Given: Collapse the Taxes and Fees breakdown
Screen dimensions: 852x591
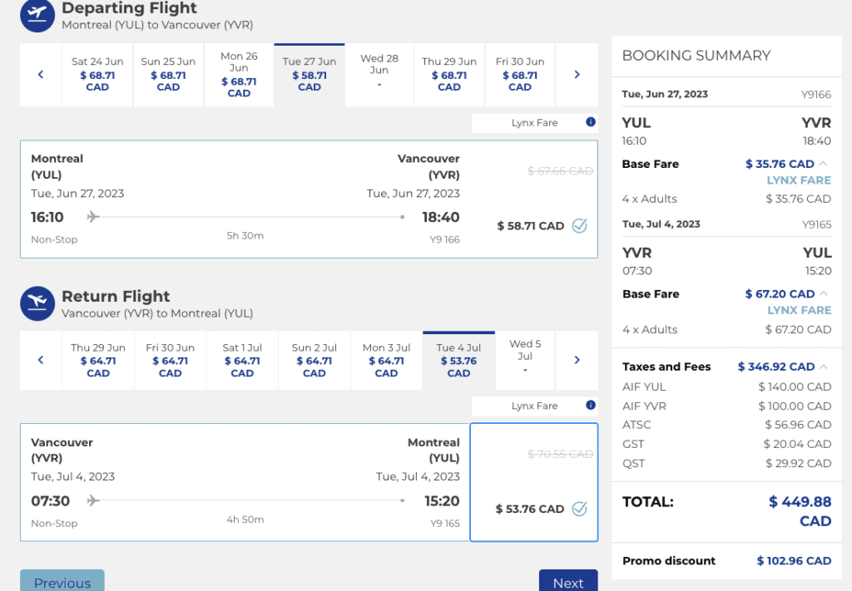Looking at the screenshot, I should (x=824, y=367).
